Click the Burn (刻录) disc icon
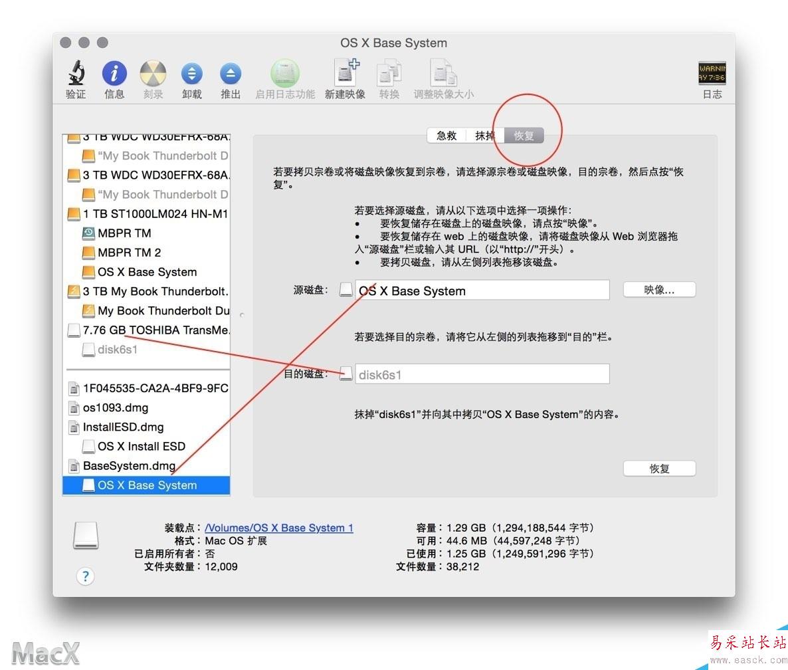788x670 pixels. 153,73
